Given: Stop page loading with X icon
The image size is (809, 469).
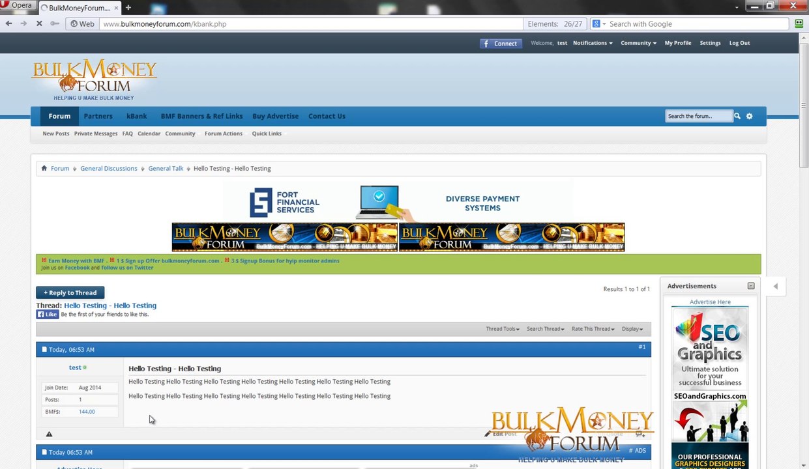Looking at the screenshot, I should 39,23.
